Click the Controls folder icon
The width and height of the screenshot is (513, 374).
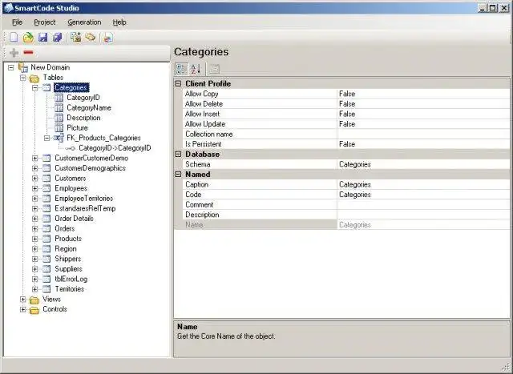click(x=34, y=310)
